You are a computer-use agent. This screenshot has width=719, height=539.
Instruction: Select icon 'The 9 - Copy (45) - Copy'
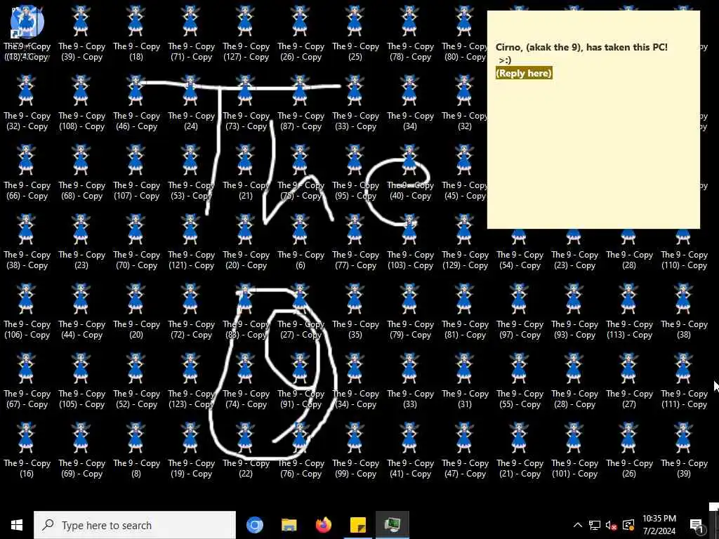pos(465,173)
